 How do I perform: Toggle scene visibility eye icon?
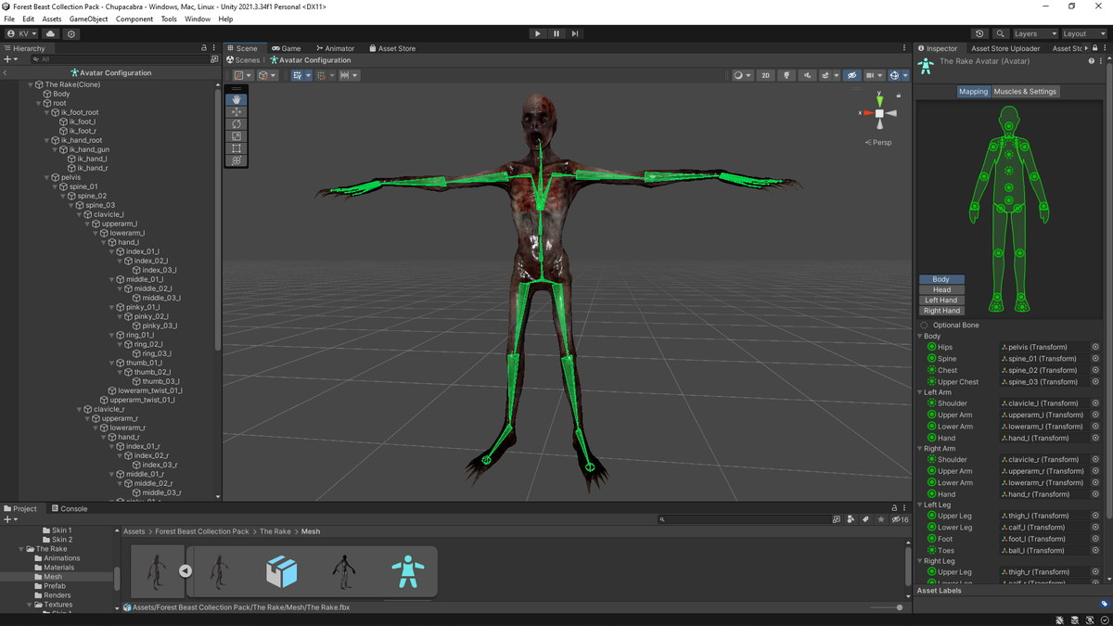click(851, 75)
